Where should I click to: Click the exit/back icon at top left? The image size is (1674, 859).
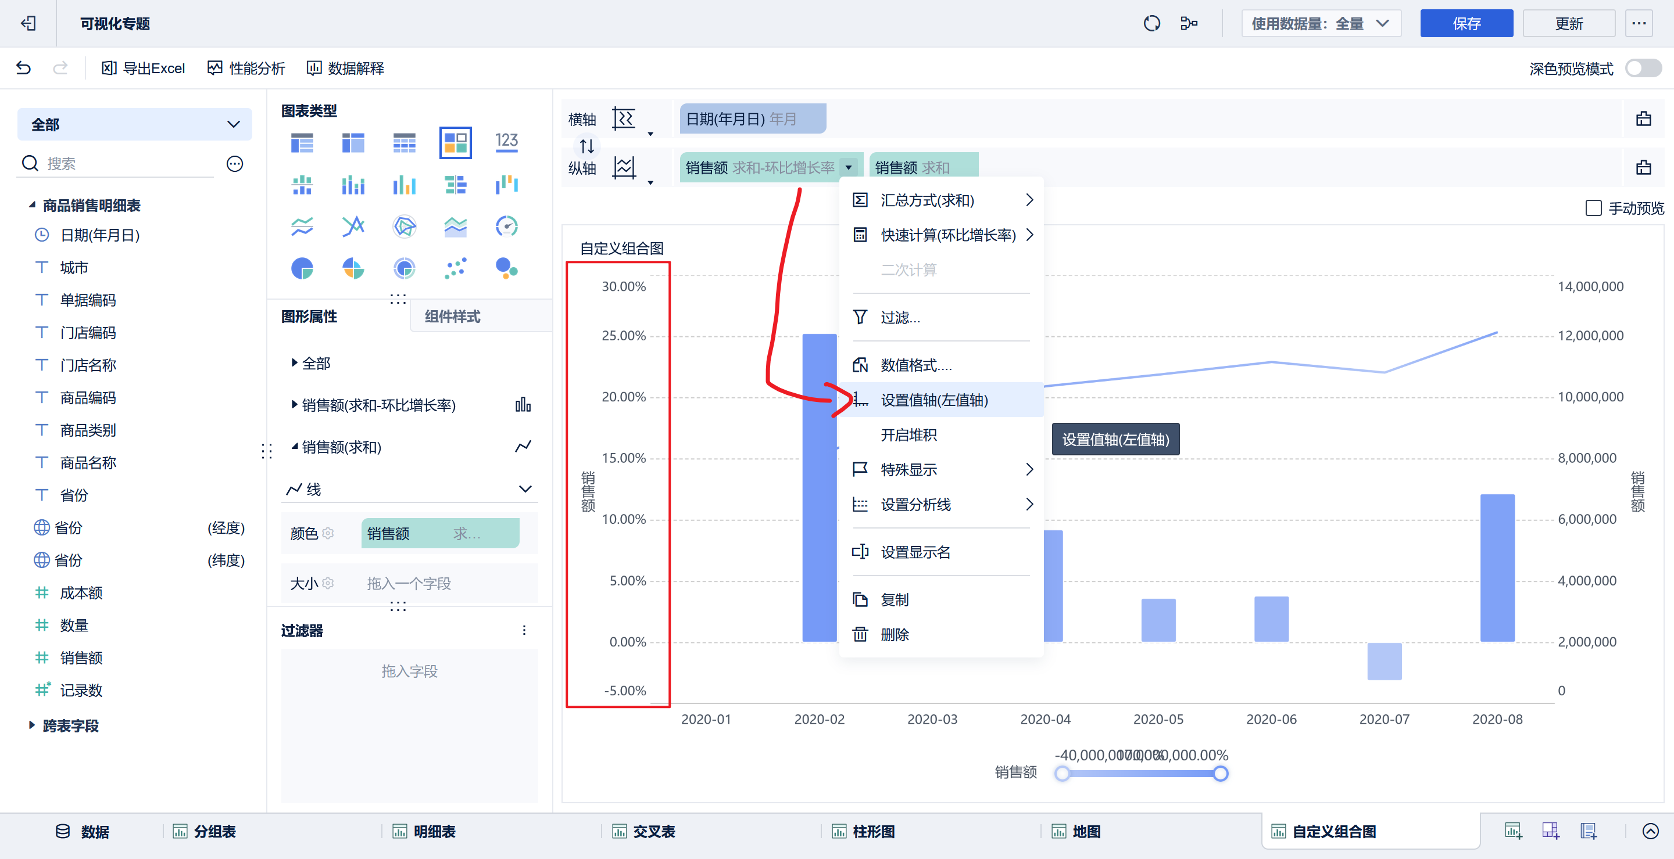28,24
